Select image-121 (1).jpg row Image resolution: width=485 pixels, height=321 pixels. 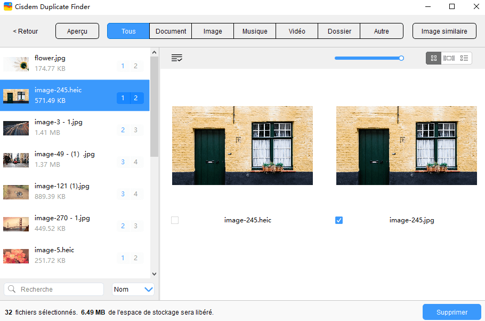[75, 191]
